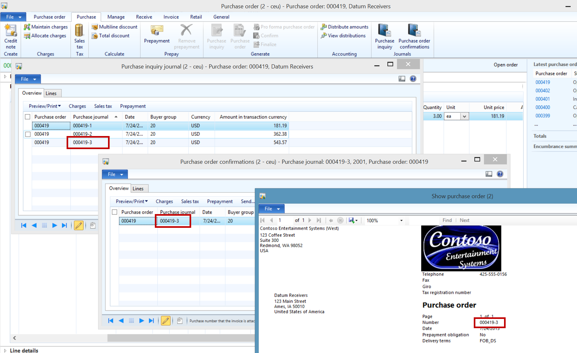This screenshot has width=577, height=353.
Task: Open the Invoice ribbon tab
Action: (x=171, y=17)
